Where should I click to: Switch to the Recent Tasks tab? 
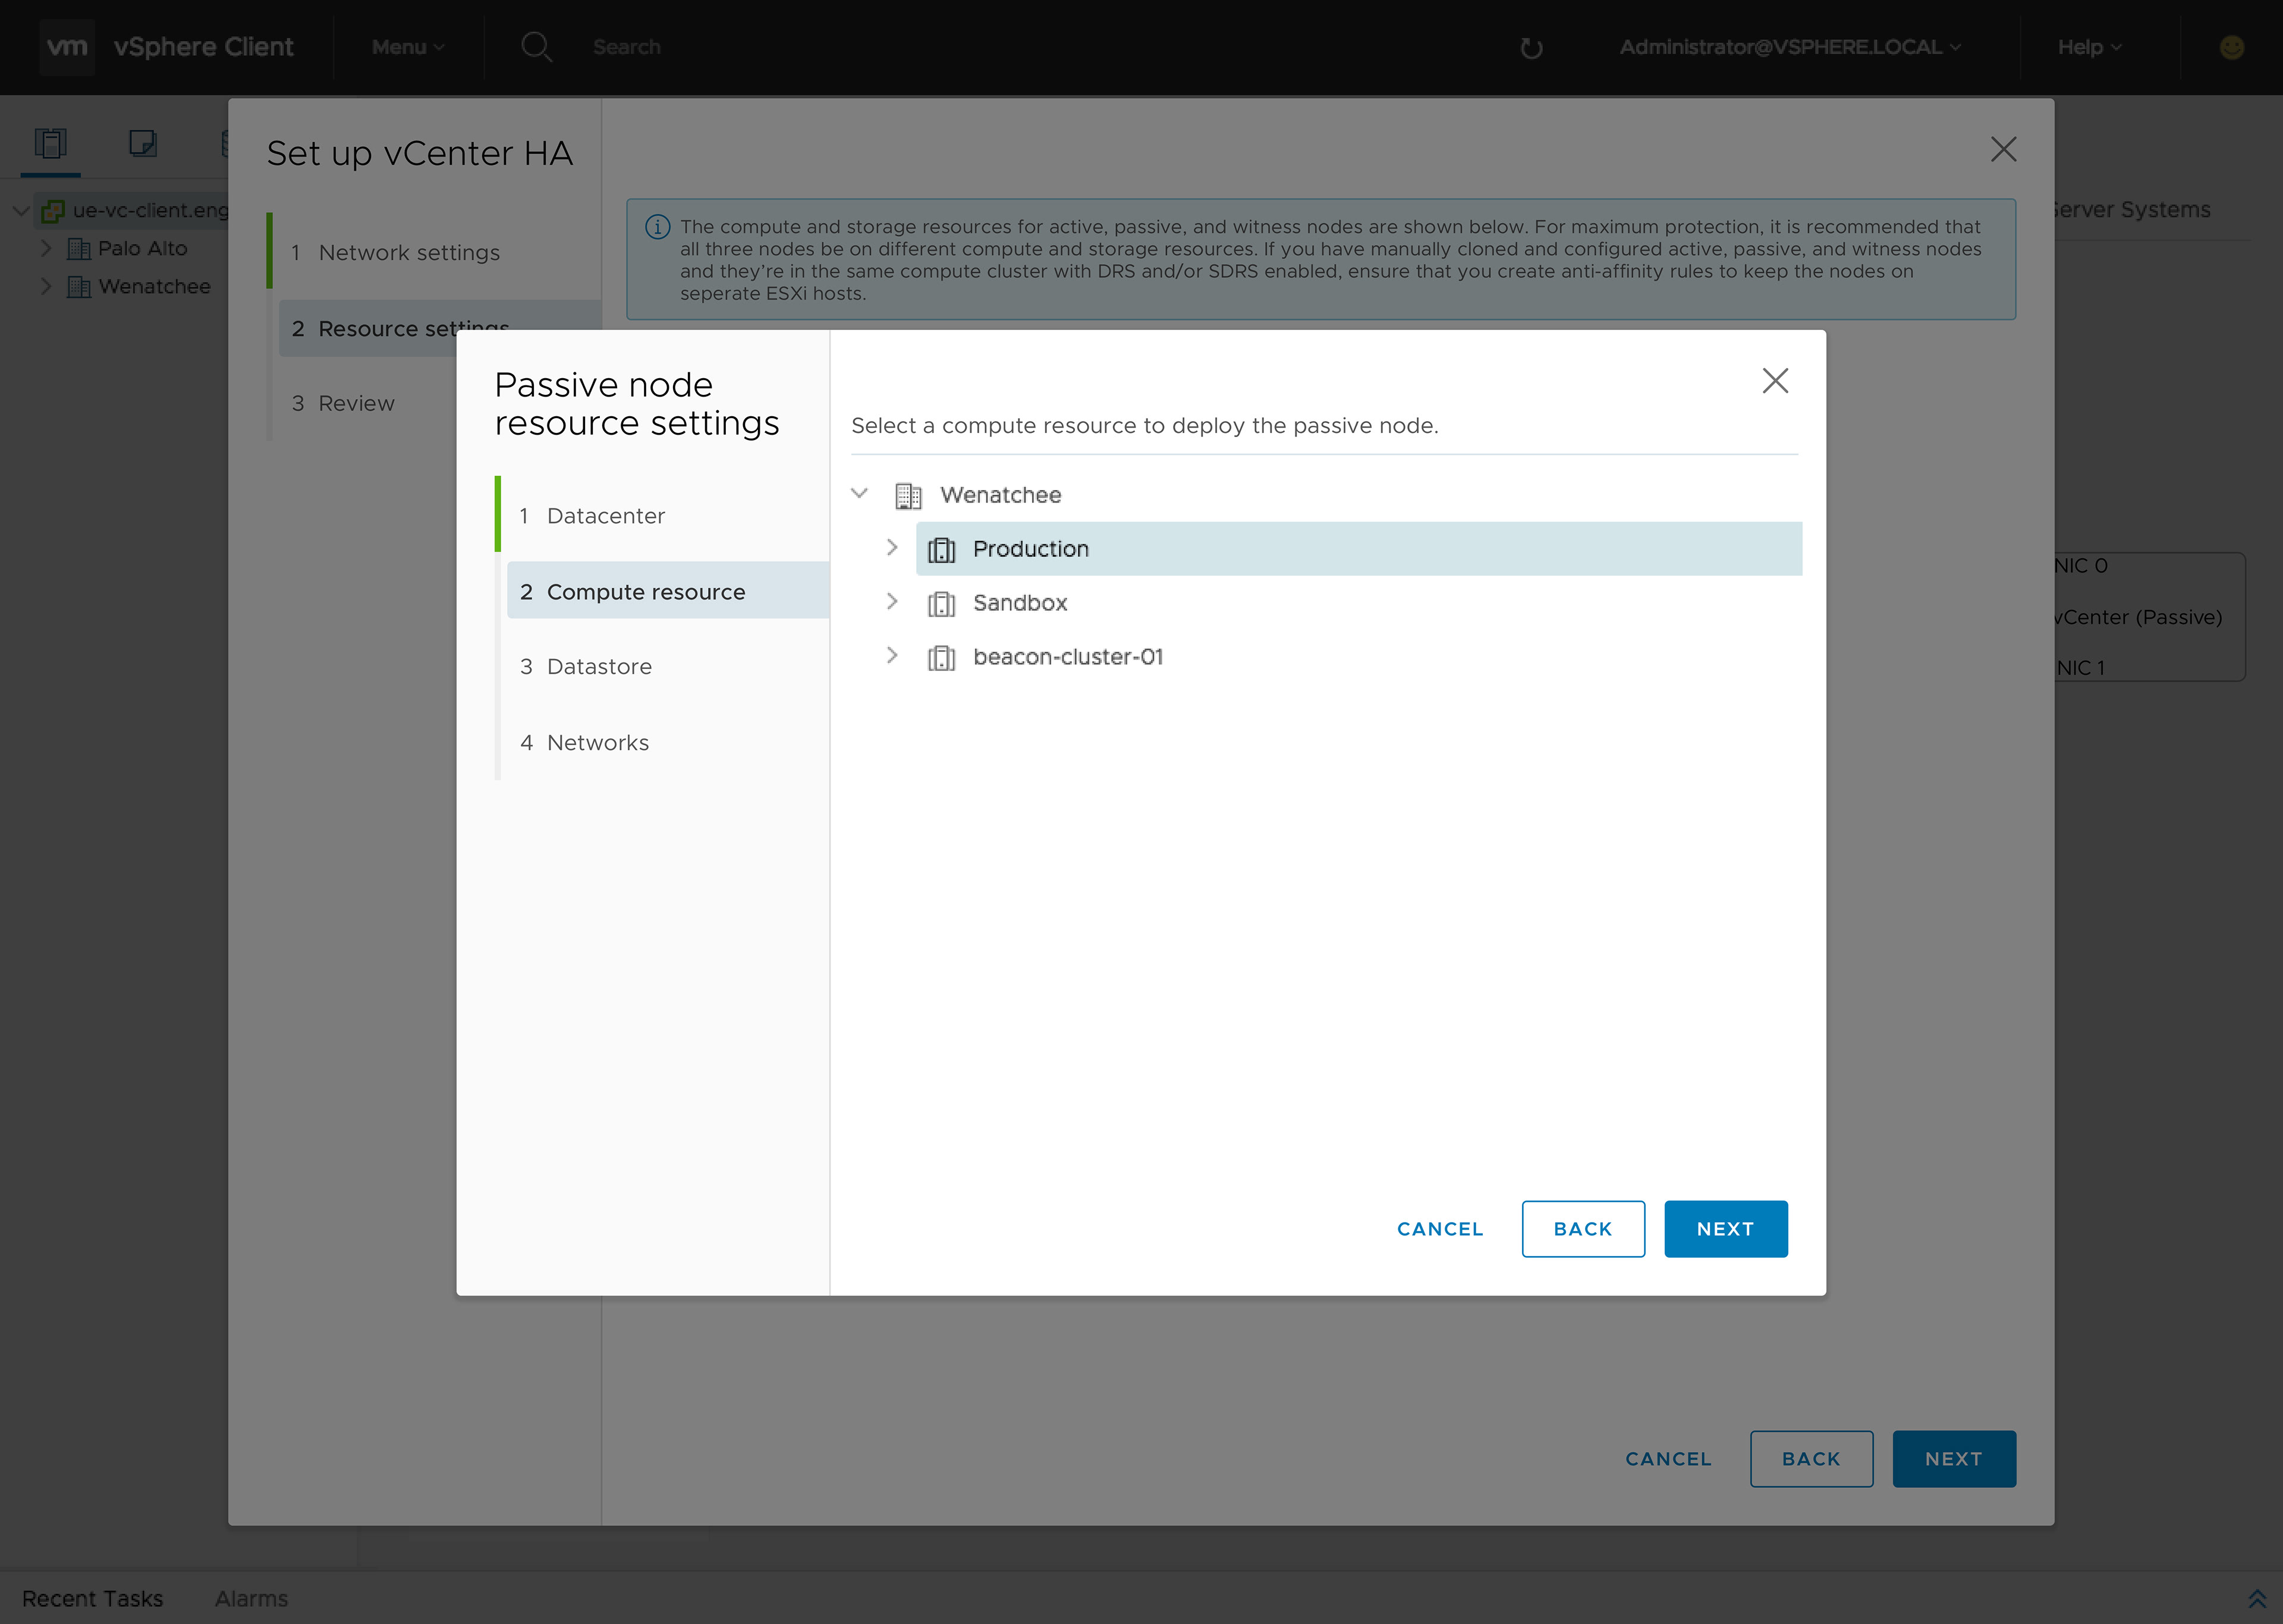[92, 1598]
